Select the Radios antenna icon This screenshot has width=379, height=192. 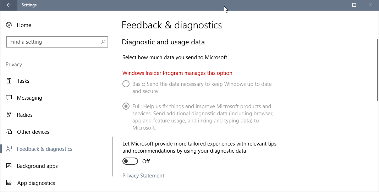coord(9,115)
